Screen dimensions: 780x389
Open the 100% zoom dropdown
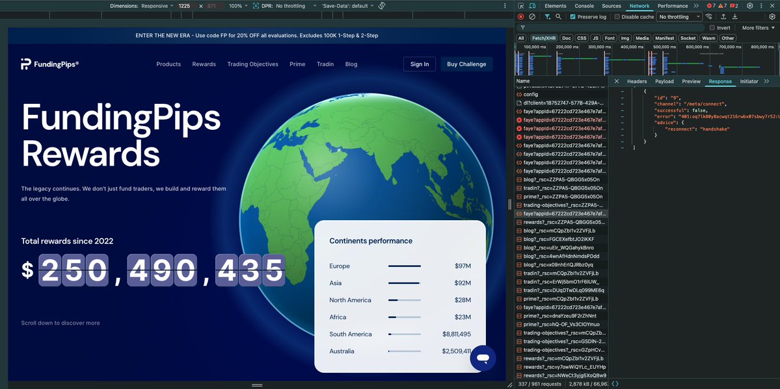(x=238, y=6)
